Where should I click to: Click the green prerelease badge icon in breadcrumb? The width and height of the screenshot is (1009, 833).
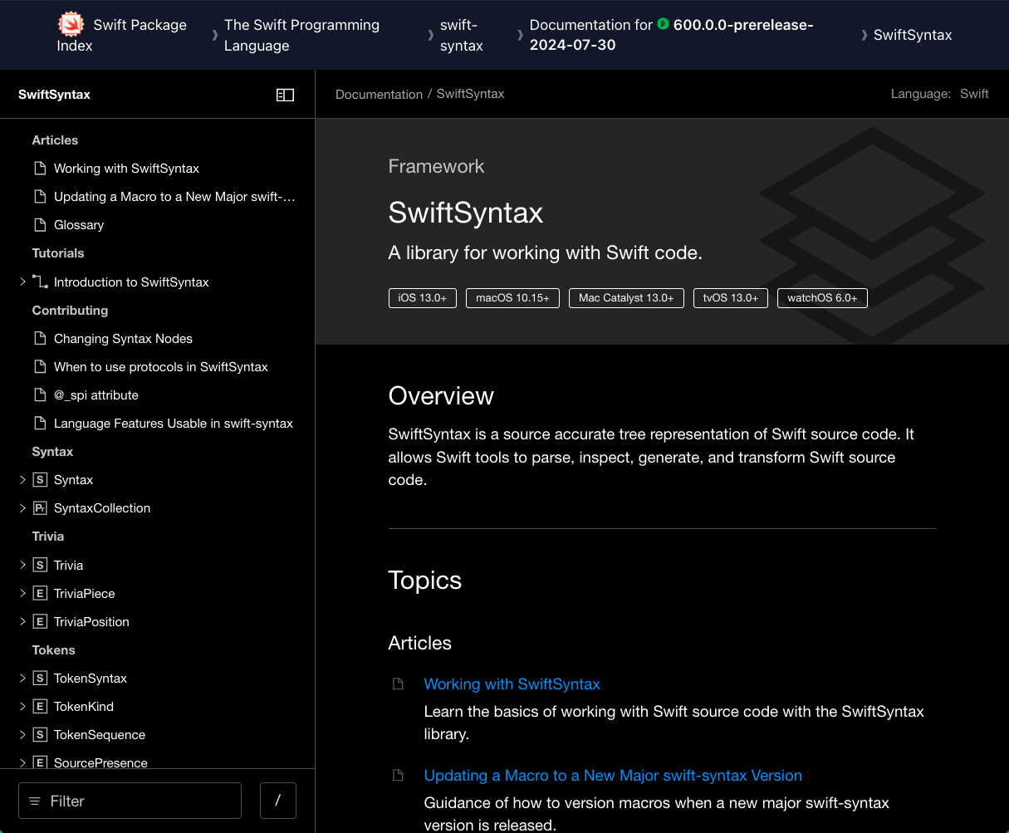click(663, 24)
